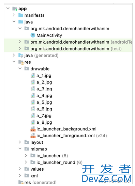Select a_2.jpg in drawable
This screenshot has height=186, width=135.
[x=44, y=82]
